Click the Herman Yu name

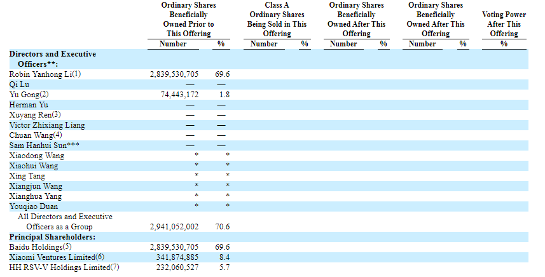pos(29,105)
